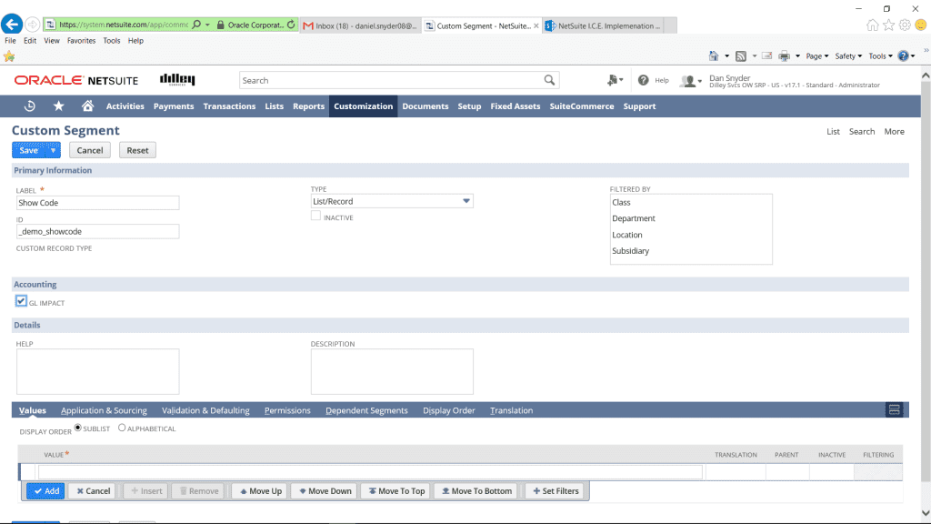Open the user role dropdown arrow
The image size is (931, 524).
tap(699, 81)
